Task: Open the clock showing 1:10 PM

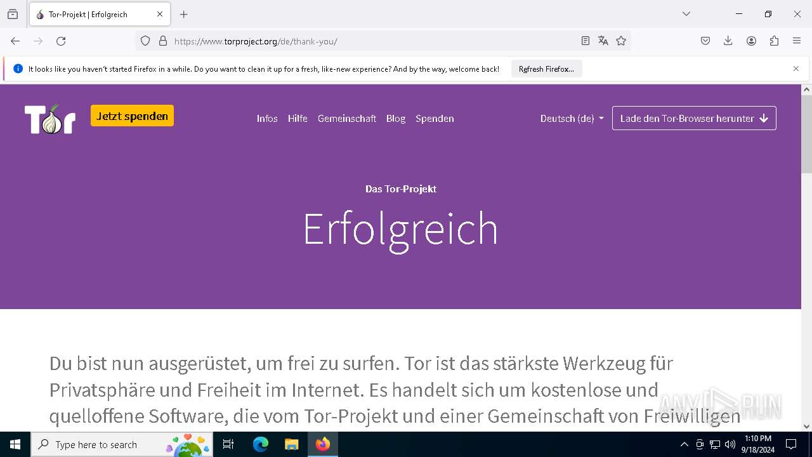Action: 757,444
